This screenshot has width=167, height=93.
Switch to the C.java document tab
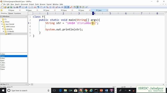(47, 10)
